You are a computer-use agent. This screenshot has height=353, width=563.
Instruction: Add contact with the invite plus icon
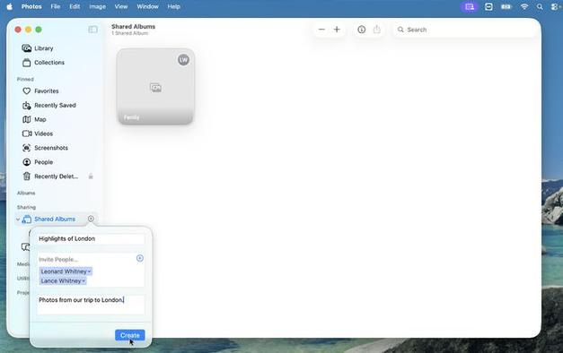click(140, 258)
